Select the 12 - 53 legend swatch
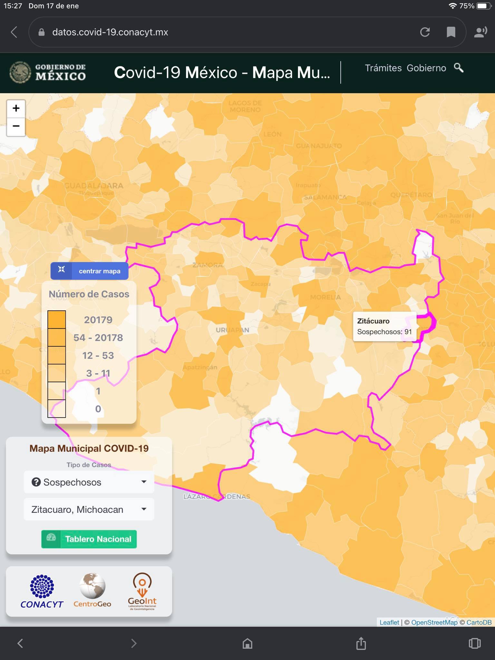The image size is (495, 660). [x=57, y=355]
